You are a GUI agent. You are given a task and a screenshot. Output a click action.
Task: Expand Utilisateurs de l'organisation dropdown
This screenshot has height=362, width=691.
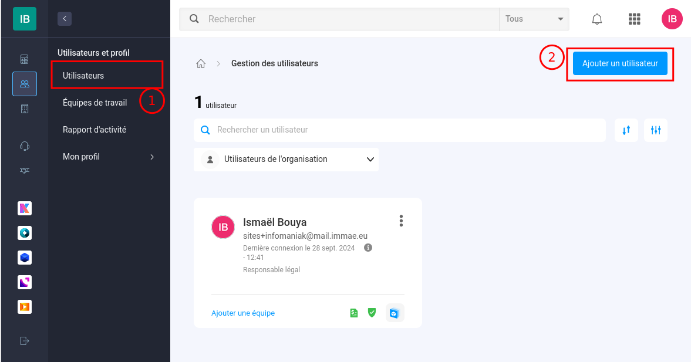coord(286,160)
